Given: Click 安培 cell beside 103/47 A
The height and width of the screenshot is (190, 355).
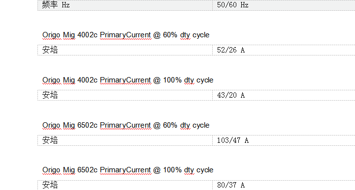Looking at the screenshot, I should pyautogui.click(x=125, y=140).
